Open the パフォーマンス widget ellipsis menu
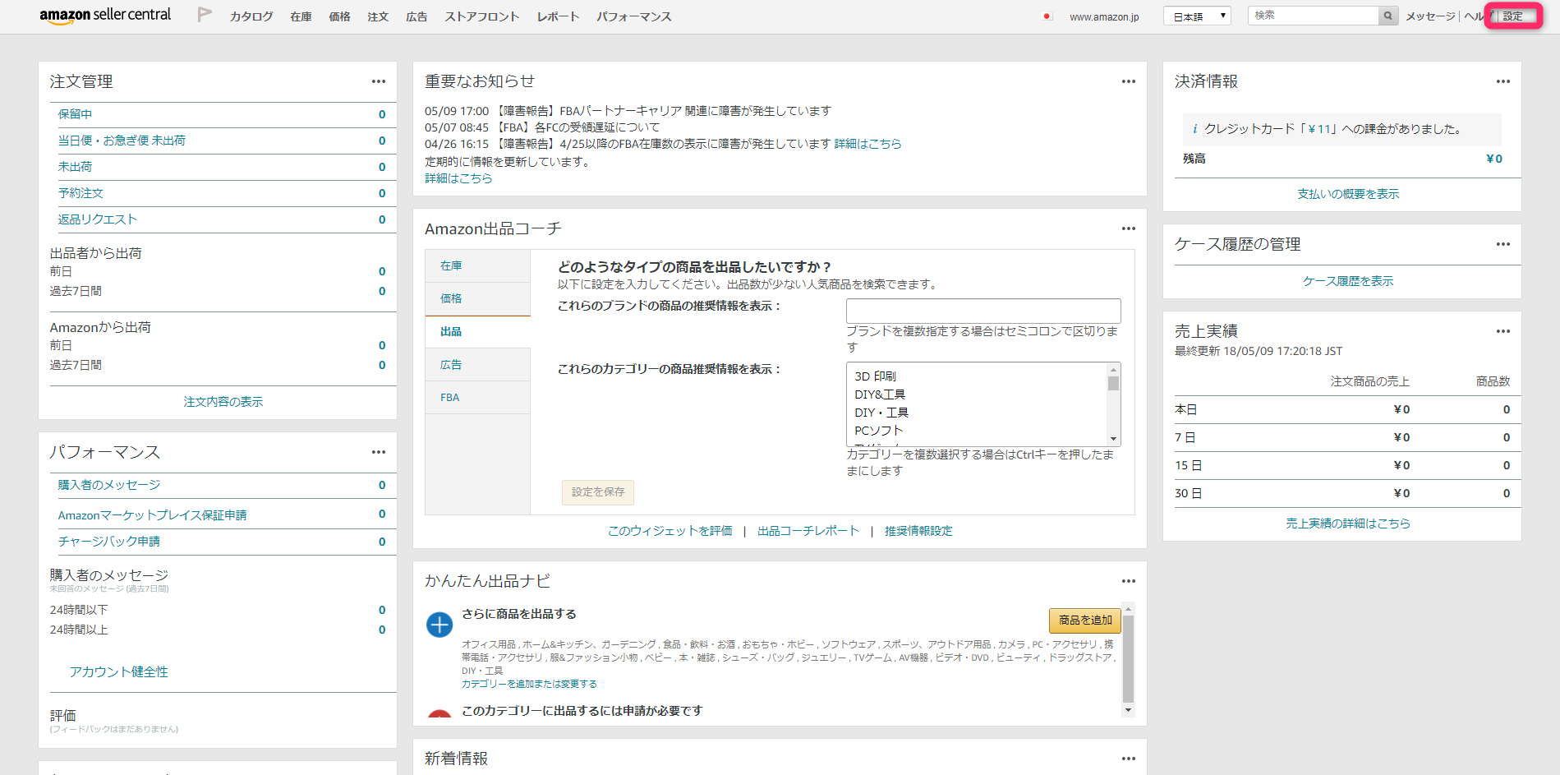Screen dimensions: 1560x775 [379, 452]
